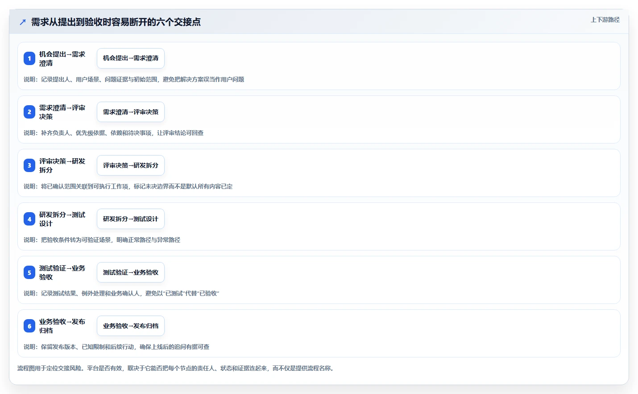
Task: Click the header title 需求从提出到验收时容易断开的六个交接点
Action: 116,22
